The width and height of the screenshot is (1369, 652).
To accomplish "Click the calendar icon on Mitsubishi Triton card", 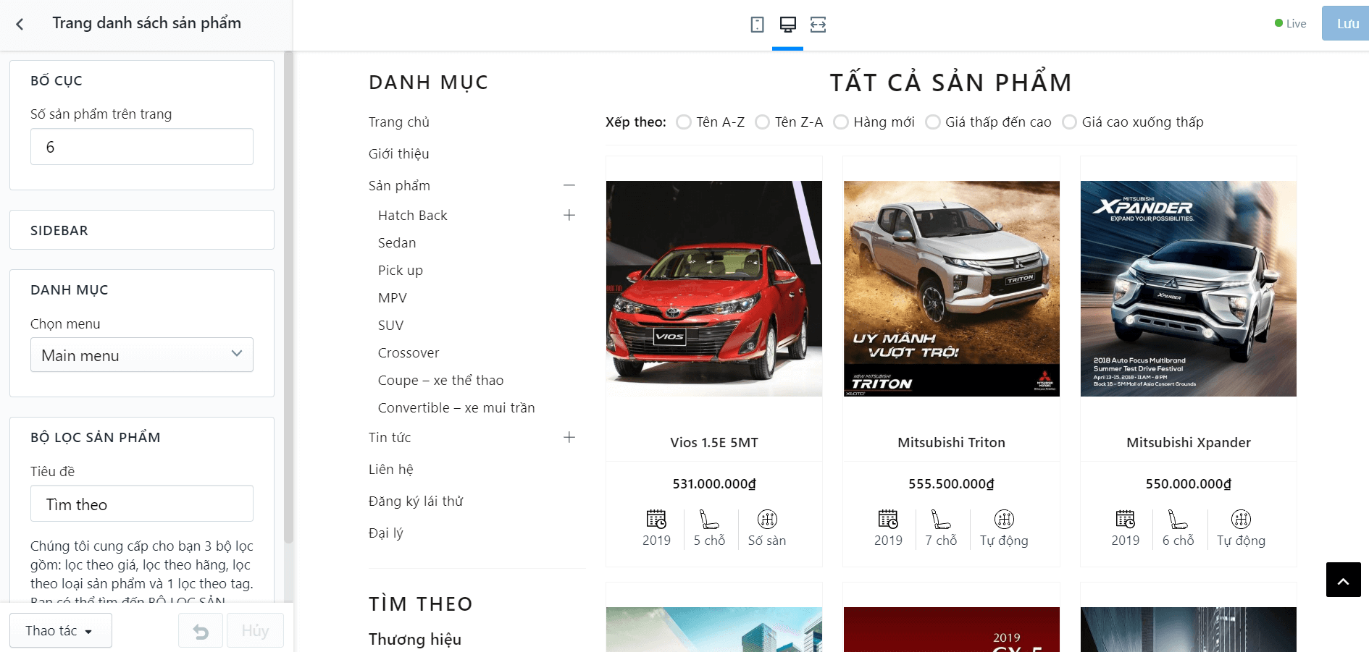I will (888, 519).
